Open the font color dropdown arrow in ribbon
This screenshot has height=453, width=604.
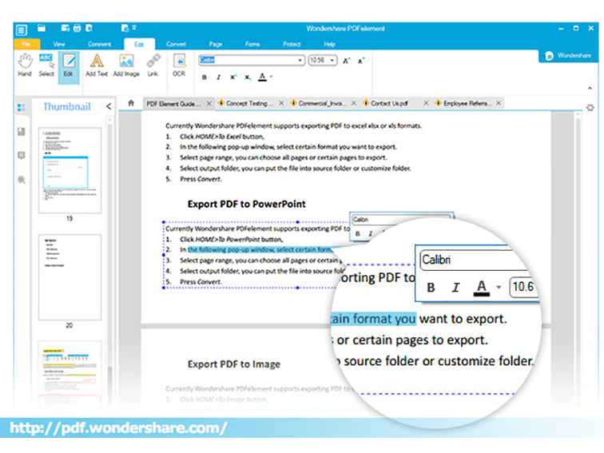pos(272,77)
